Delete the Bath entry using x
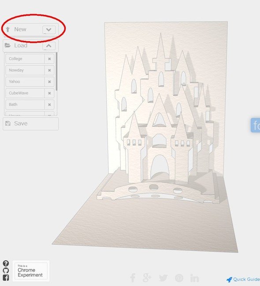 (x=49, y=105)
